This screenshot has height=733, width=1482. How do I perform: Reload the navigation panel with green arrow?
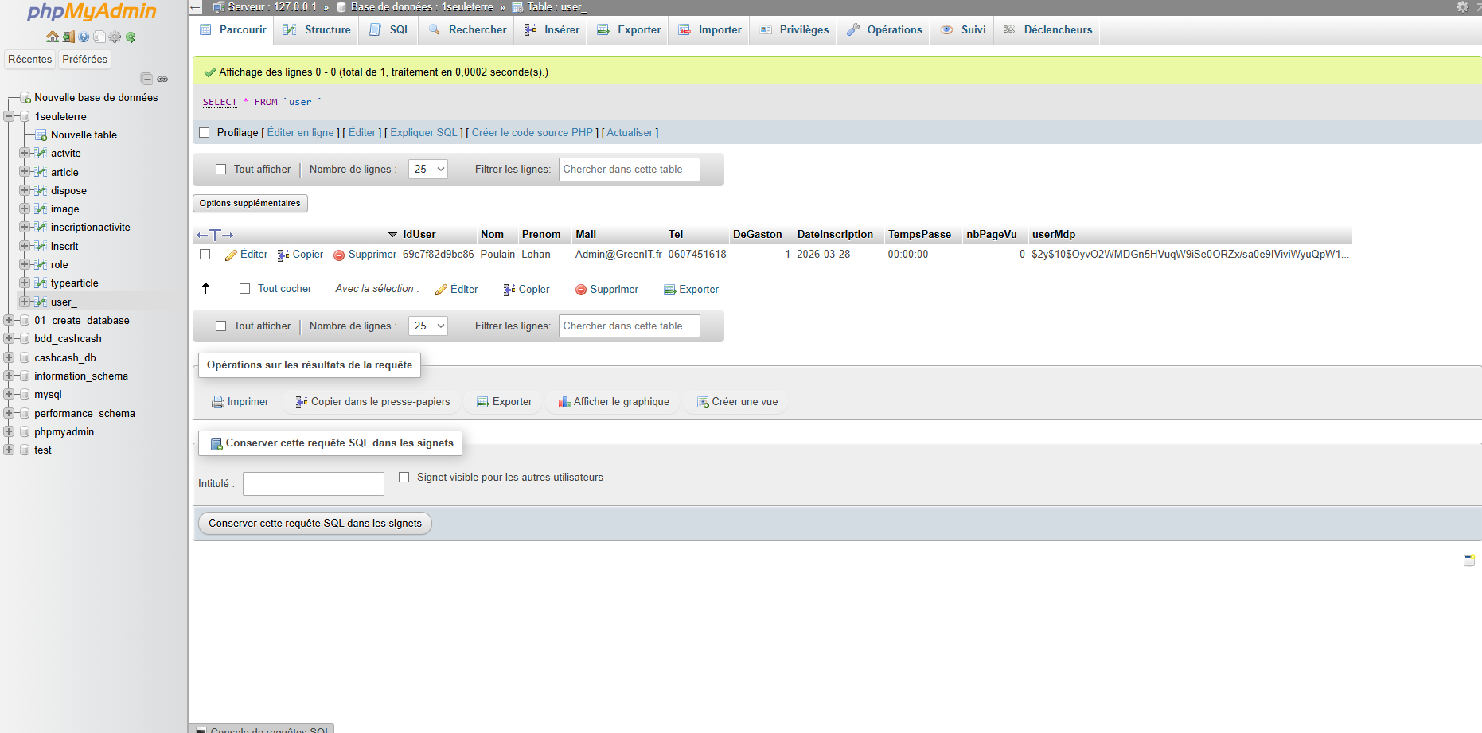tap(131, 37)
